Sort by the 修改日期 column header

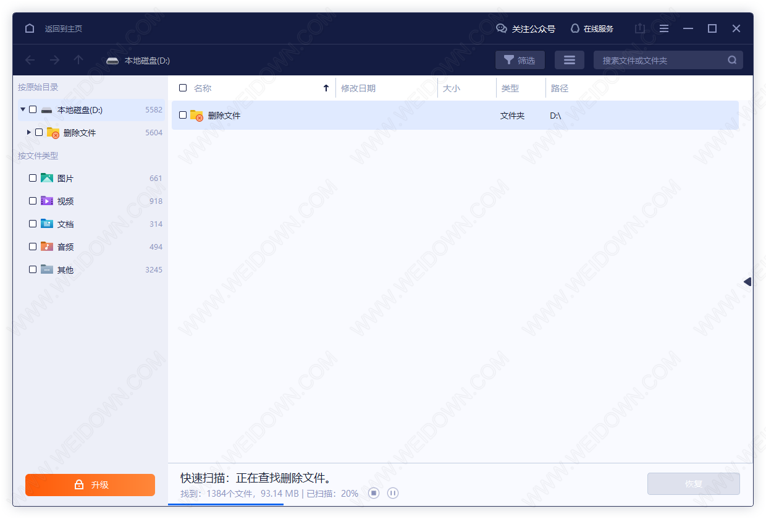[358, 88]
